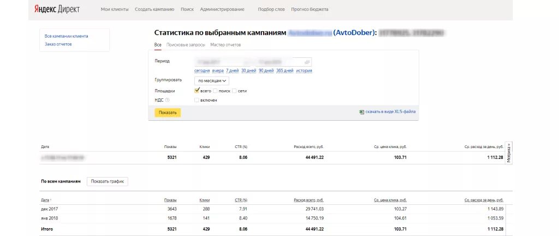Enable the 'сети' checkbox
Image resolution: width=559 pixels, height=236 pixels.
pos(234,91)
